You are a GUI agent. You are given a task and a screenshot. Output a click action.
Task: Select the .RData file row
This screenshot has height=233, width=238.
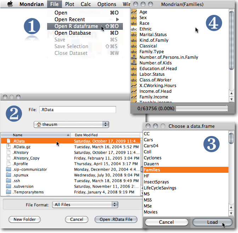tap(70, 141)
